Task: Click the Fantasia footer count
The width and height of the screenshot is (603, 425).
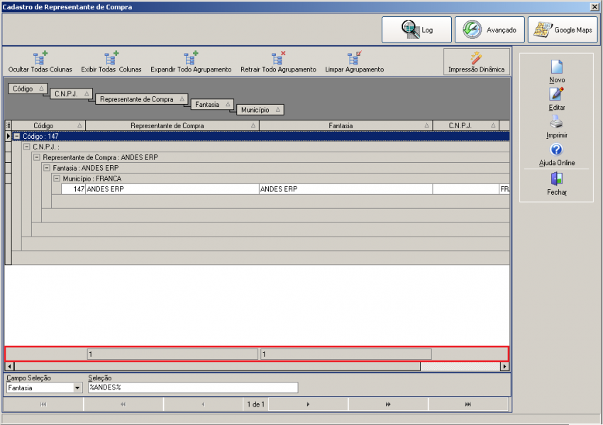Action: (346, 354)
